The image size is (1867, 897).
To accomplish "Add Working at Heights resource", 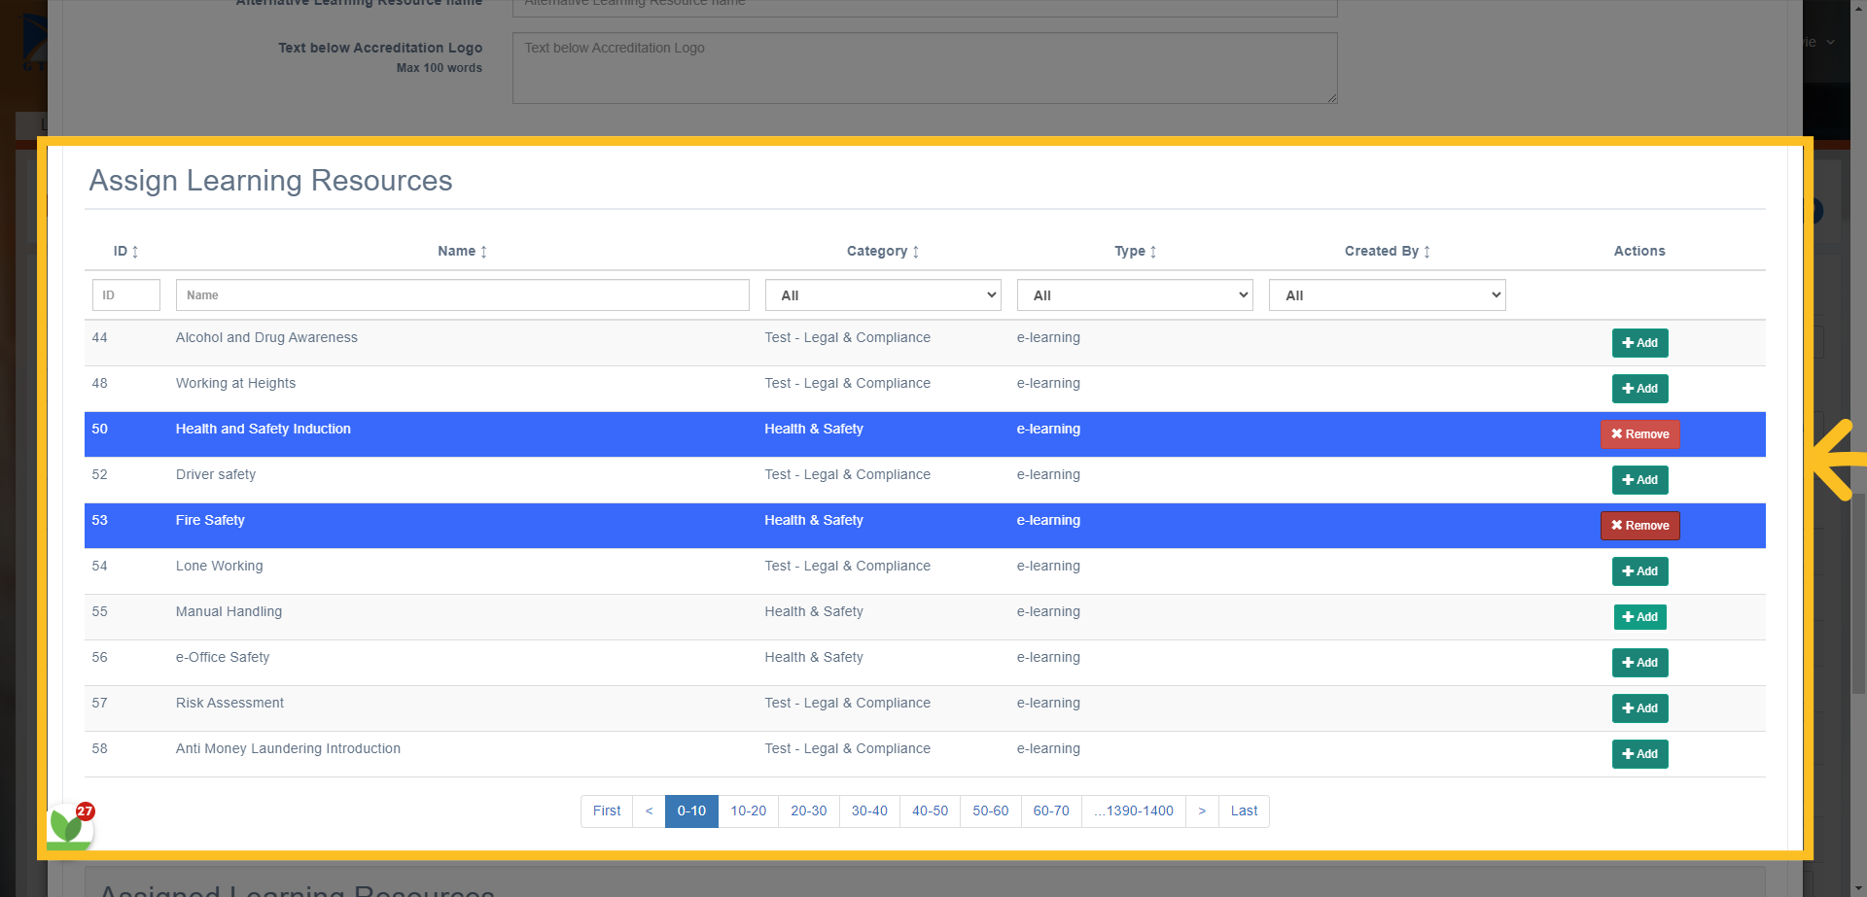I will coord(1639,389).
